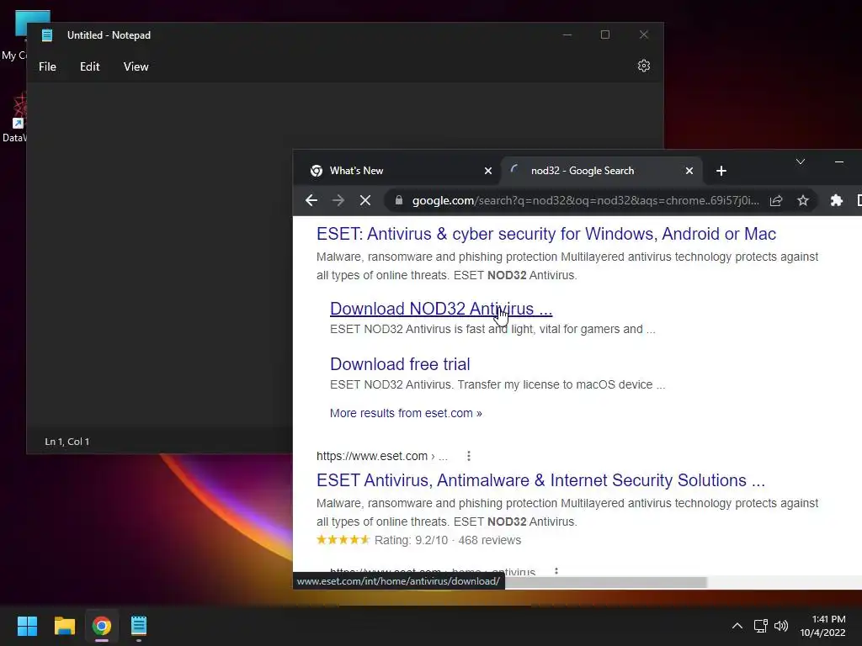Minimize the Chrome window
Screen dimensions: 862x646
pos(839,162)
